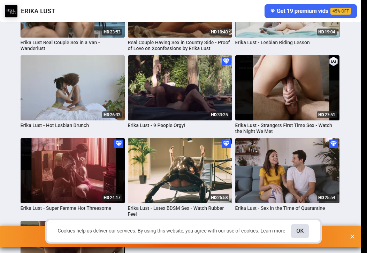The image size is (367, 253).
Task: Open the Proof of Love Xconfessions video title
Action: [178, 46]
